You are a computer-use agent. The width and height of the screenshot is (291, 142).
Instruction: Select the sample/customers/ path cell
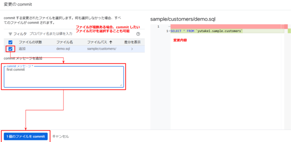point(102,49)
